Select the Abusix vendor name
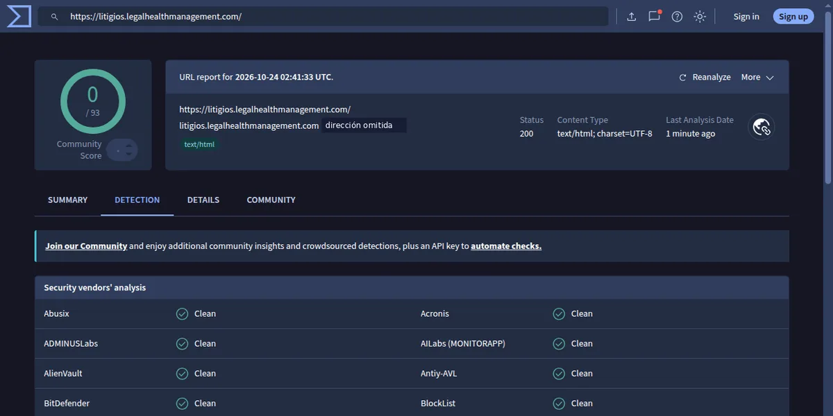 (x=57, y=314)
